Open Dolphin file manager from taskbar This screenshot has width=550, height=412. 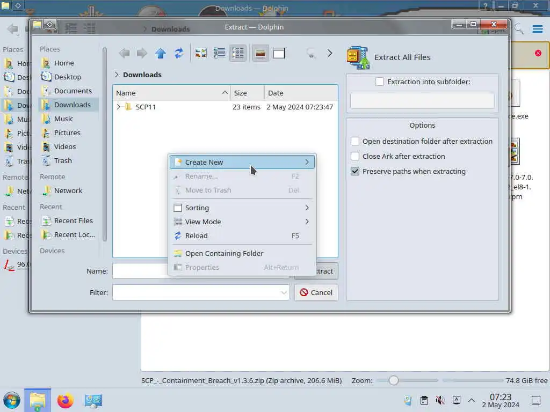click(38, 400)
